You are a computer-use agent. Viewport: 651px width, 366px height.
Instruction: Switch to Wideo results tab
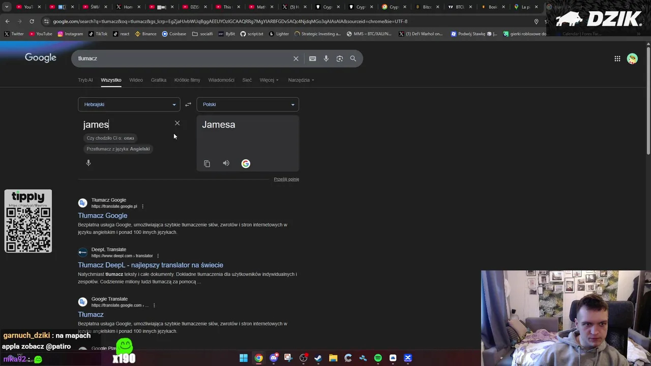[136, 80]
